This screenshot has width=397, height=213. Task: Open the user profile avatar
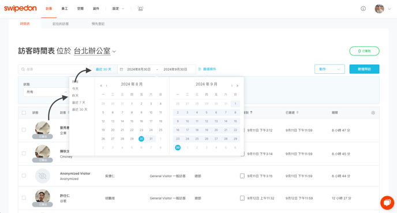tap(379, 9)
